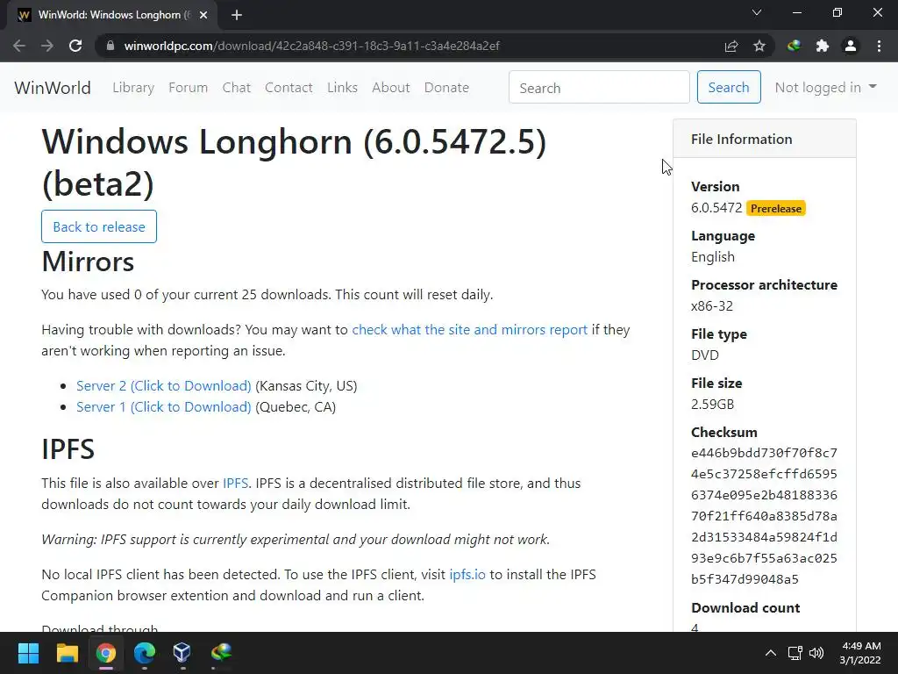
Task: Click the address bar URL
Action: (311, 46)
